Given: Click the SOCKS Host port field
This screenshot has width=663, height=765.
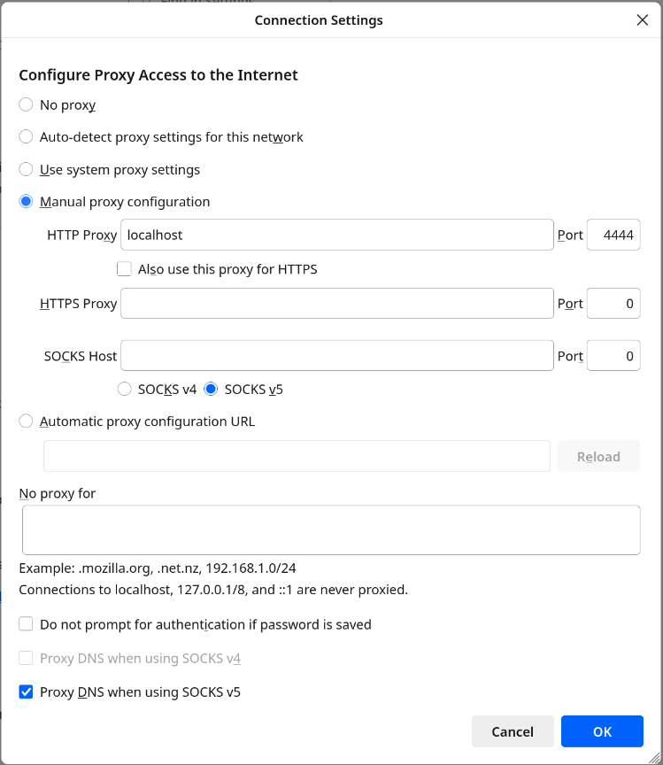Looking at the screenshot, I should (x=613, y=355).
